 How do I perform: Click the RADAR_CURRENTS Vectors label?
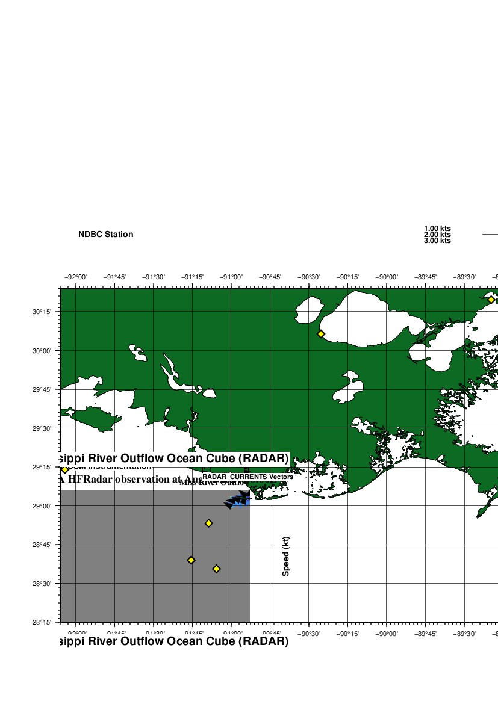point(247,477)
